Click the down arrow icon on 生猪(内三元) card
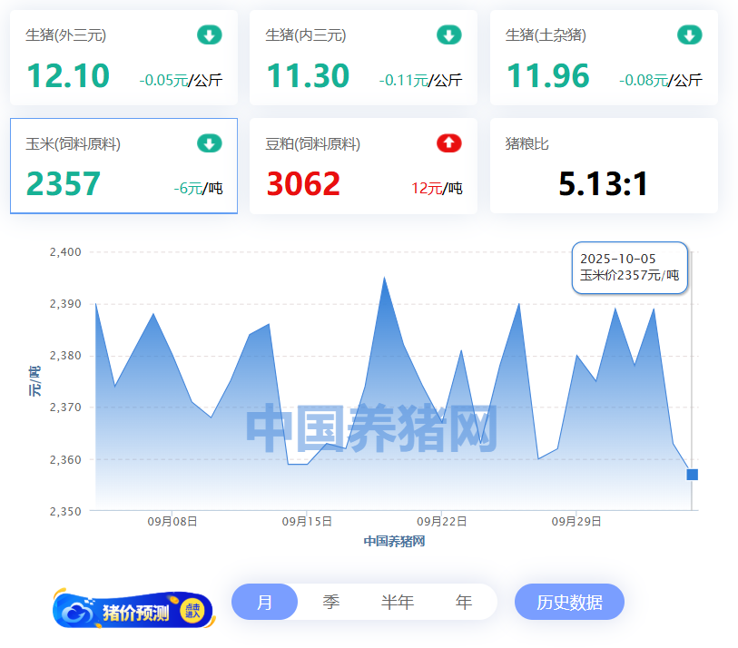The height and width of the screenshot is (648, 738). (x=449, y=35)
